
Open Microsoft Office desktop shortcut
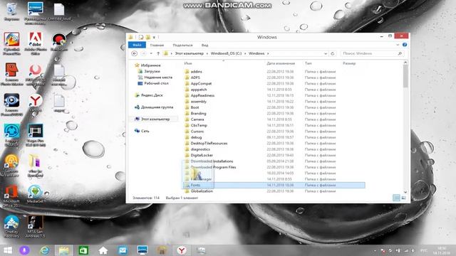(x=11, y=196)
